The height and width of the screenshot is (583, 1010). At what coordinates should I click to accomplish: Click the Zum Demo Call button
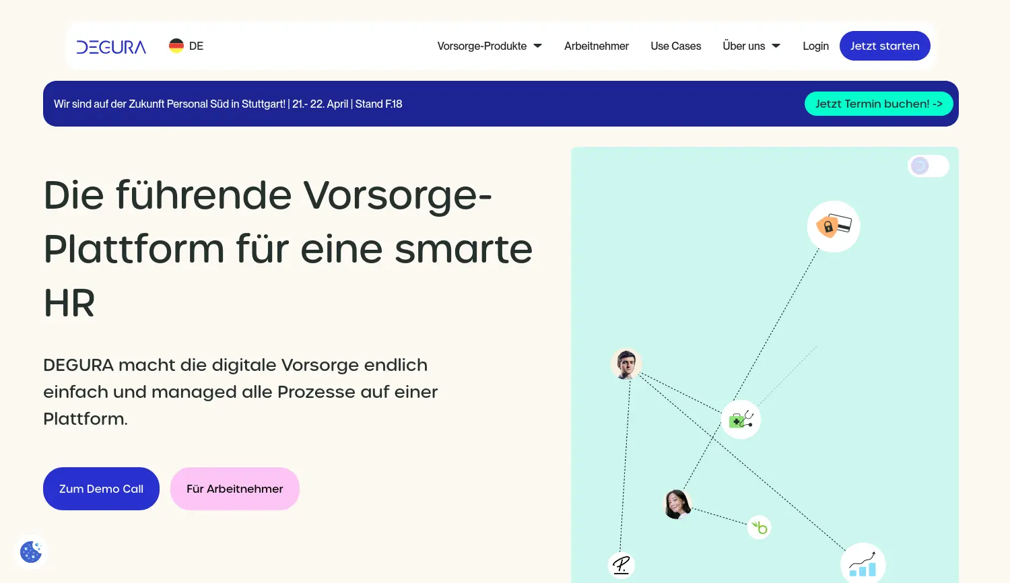[101, 489]
